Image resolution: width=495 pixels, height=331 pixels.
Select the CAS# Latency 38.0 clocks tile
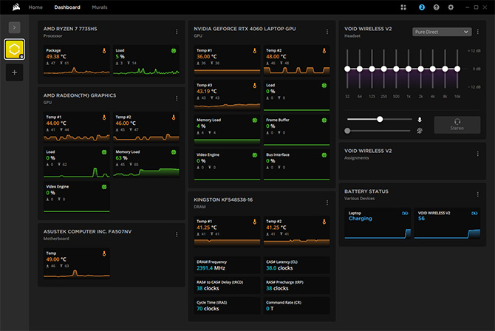(x=296, y=265)
